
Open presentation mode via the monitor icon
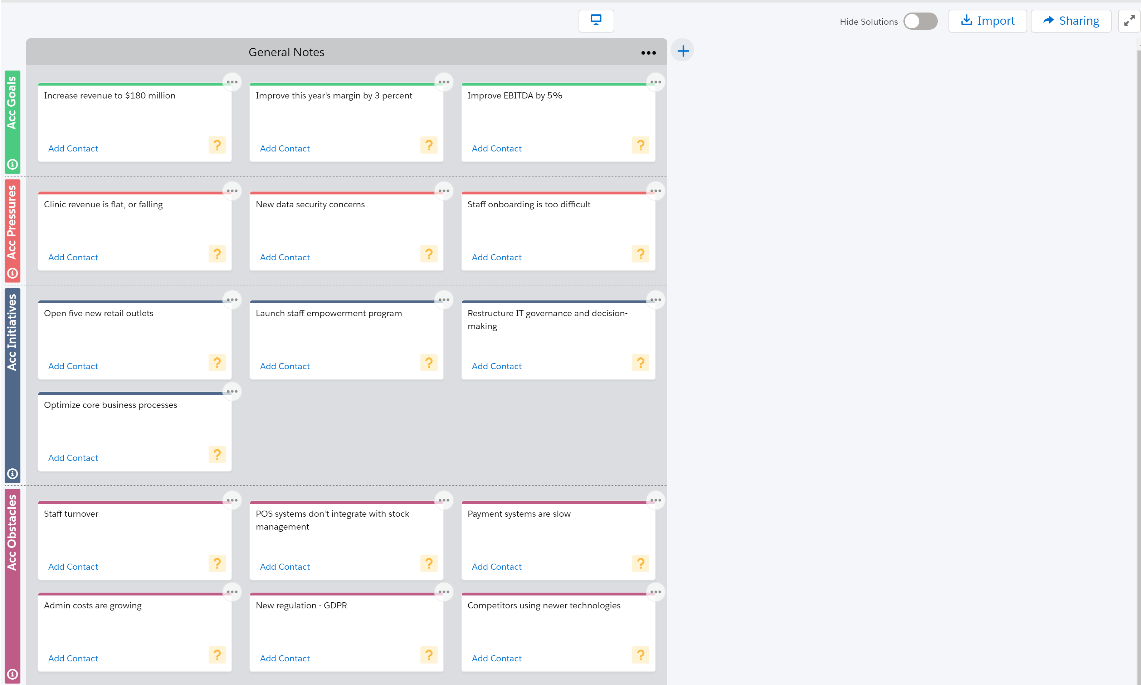(x=596, y=21)
